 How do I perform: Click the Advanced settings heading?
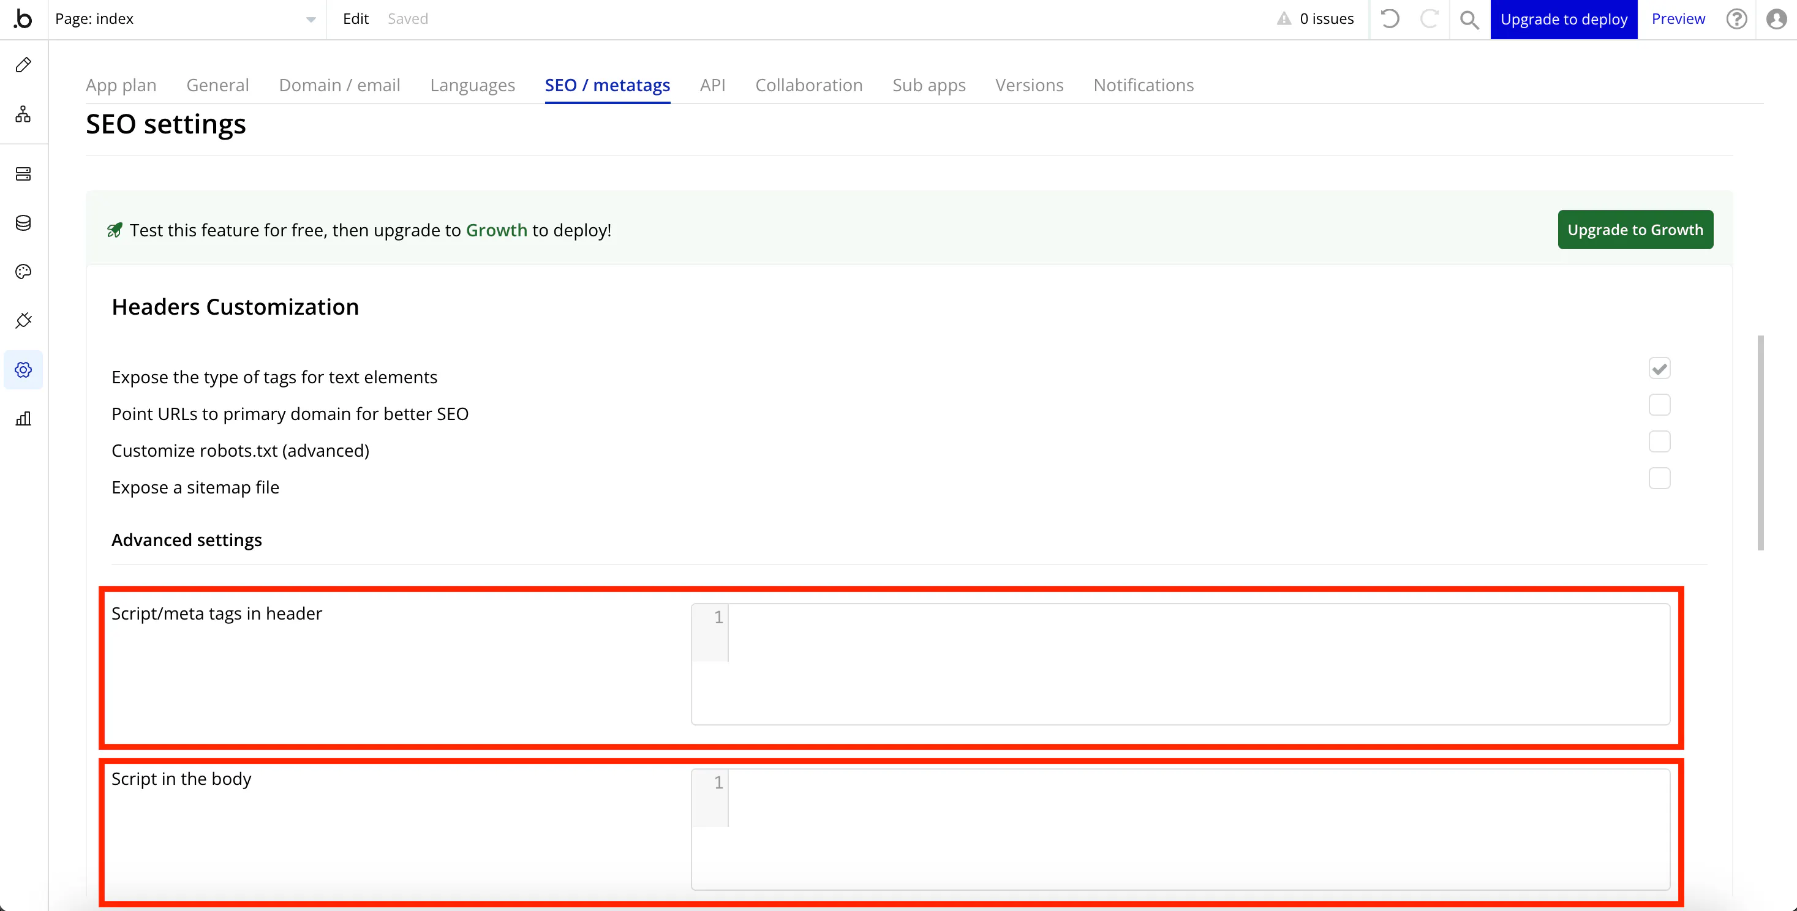coord(186,540)
